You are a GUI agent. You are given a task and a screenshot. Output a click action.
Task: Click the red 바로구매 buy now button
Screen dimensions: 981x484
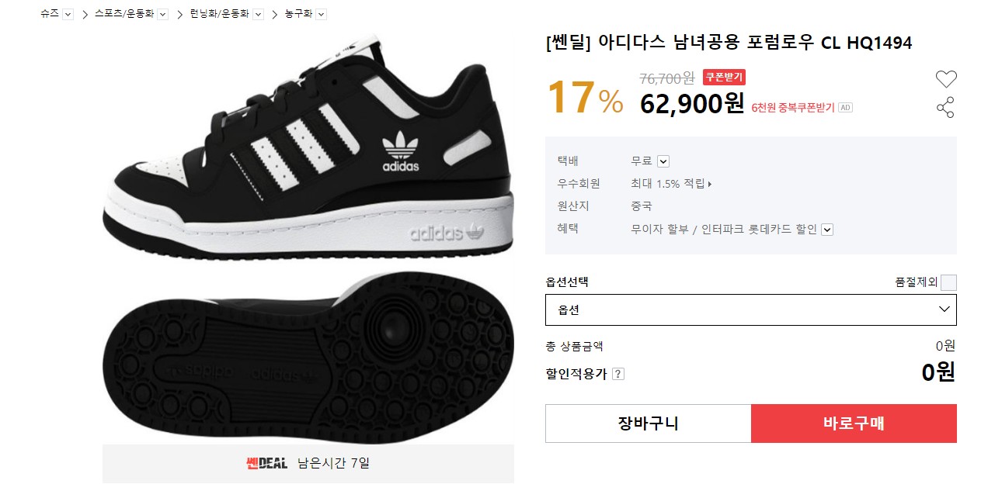click(x=854, y=423)
